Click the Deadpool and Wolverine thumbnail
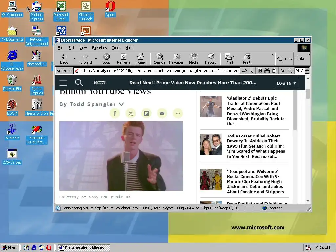The image size is (336, 252). [x=211, y=179]
